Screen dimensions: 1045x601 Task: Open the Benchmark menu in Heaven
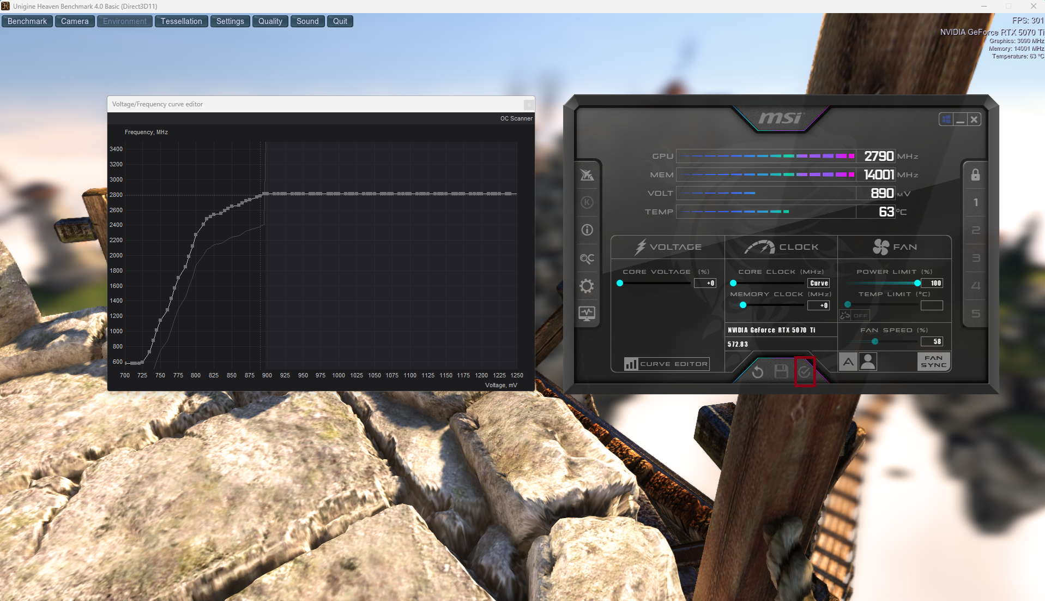27,21
